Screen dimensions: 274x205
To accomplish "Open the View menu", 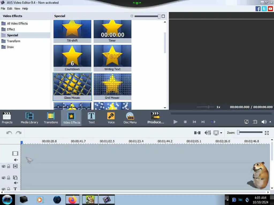I will pyautogui.click(x=17, y=9).
